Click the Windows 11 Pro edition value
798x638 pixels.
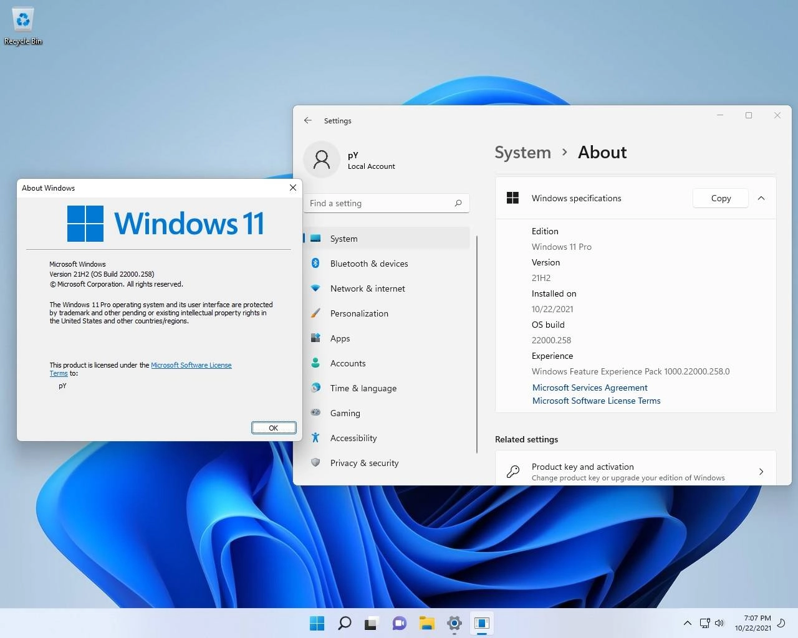click(562, 247)
